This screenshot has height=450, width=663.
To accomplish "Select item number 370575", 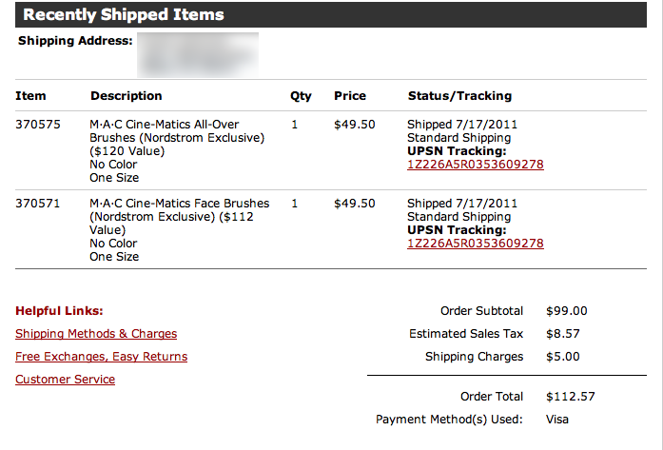I will [x=38, y=125].
